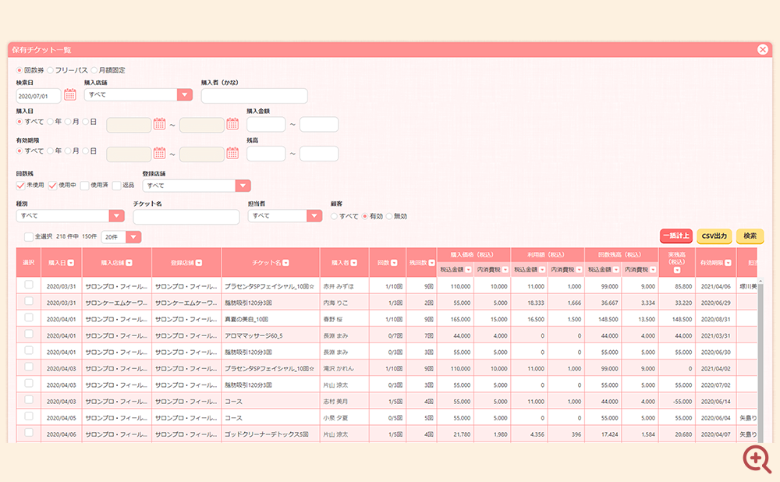Click the magnifier zoom-in icon at bottom right
The width and height of the screenshot is (780, 482).
pos(757,459)
